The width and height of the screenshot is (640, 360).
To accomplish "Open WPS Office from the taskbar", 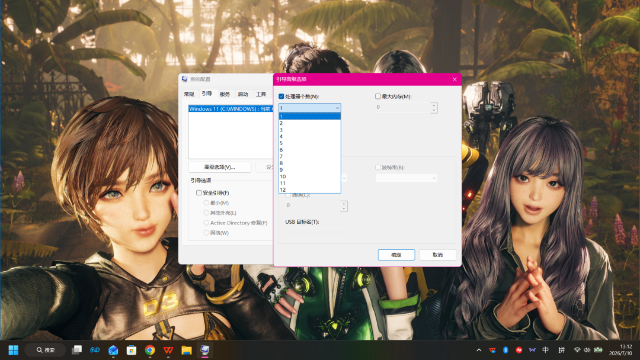I will pos(168,350).
